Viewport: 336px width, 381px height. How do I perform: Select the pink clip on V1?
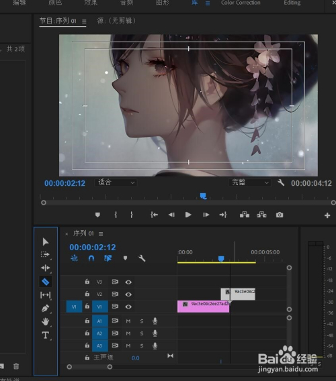click(204, 307)
